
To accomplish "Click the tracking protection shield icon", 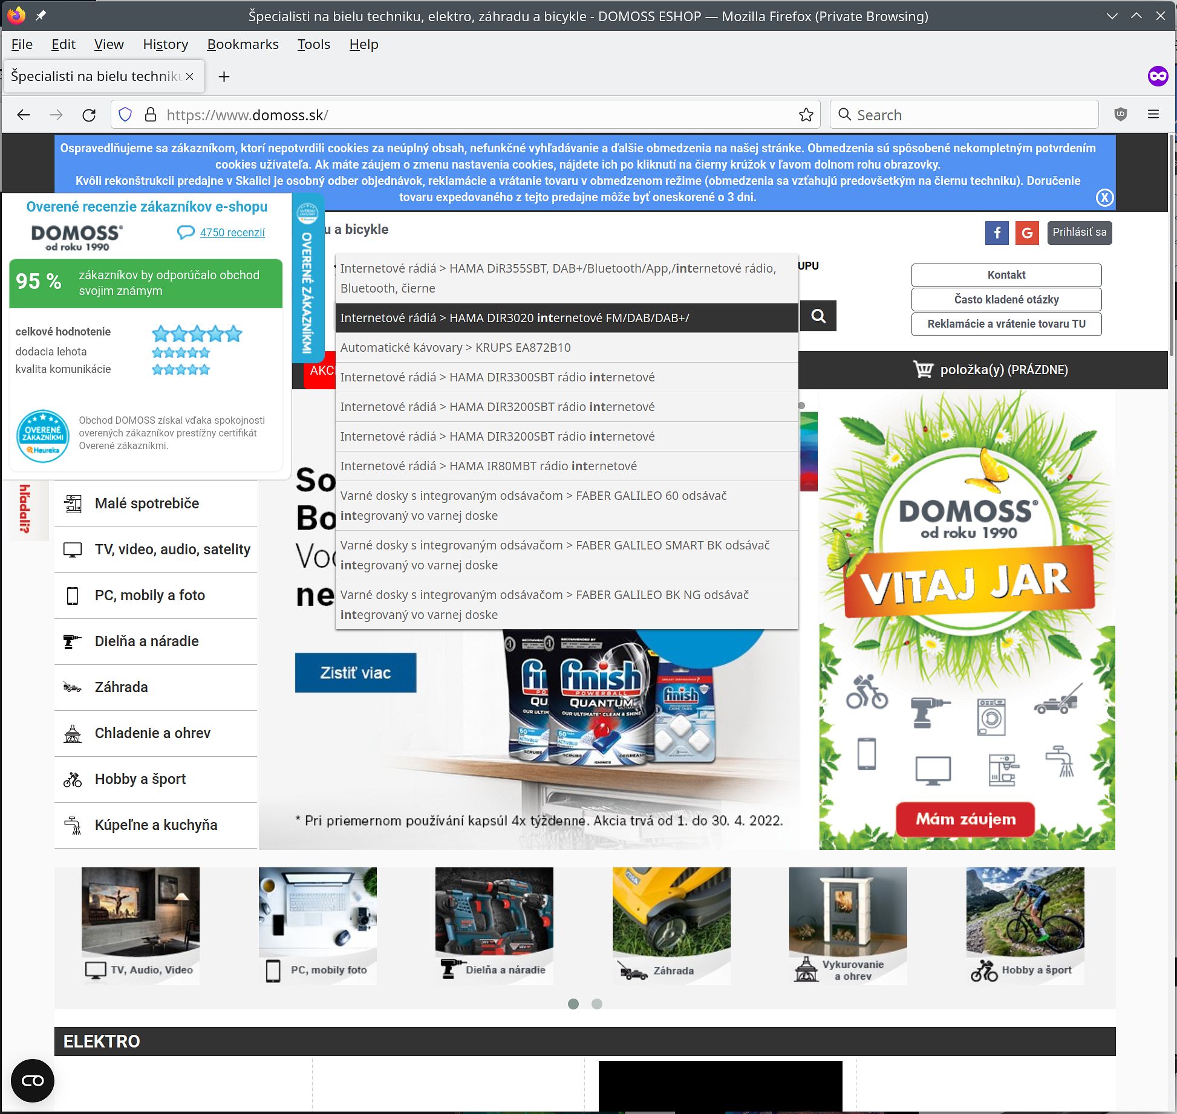I will coord(125,115).
